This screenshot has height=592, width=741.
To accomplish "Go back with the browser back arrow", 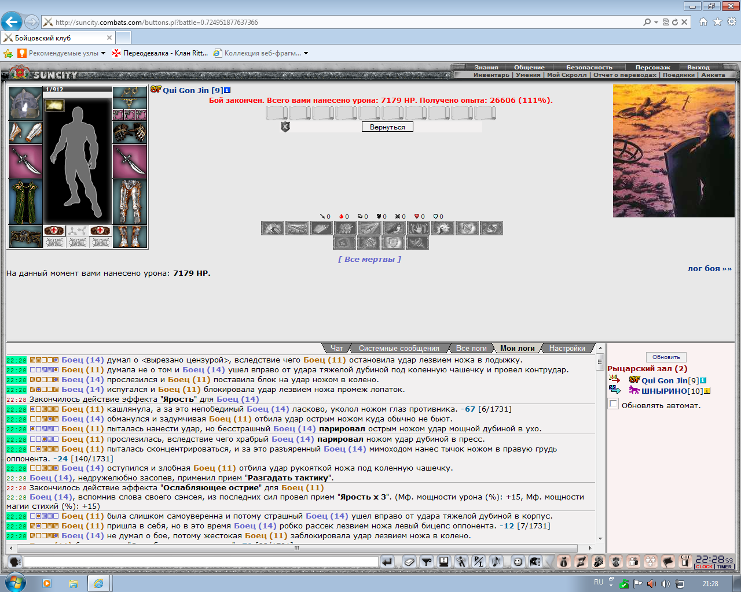I will coord(12,22).
